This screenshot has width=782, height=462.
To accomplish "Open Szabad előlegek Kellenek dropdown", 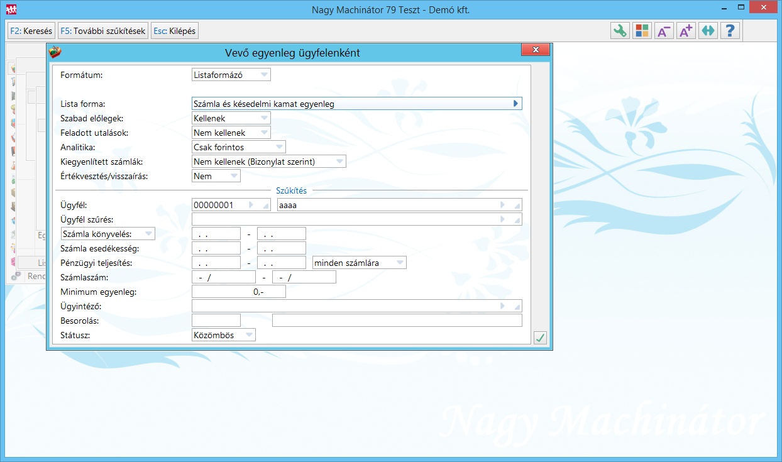I will coord(231,118).
